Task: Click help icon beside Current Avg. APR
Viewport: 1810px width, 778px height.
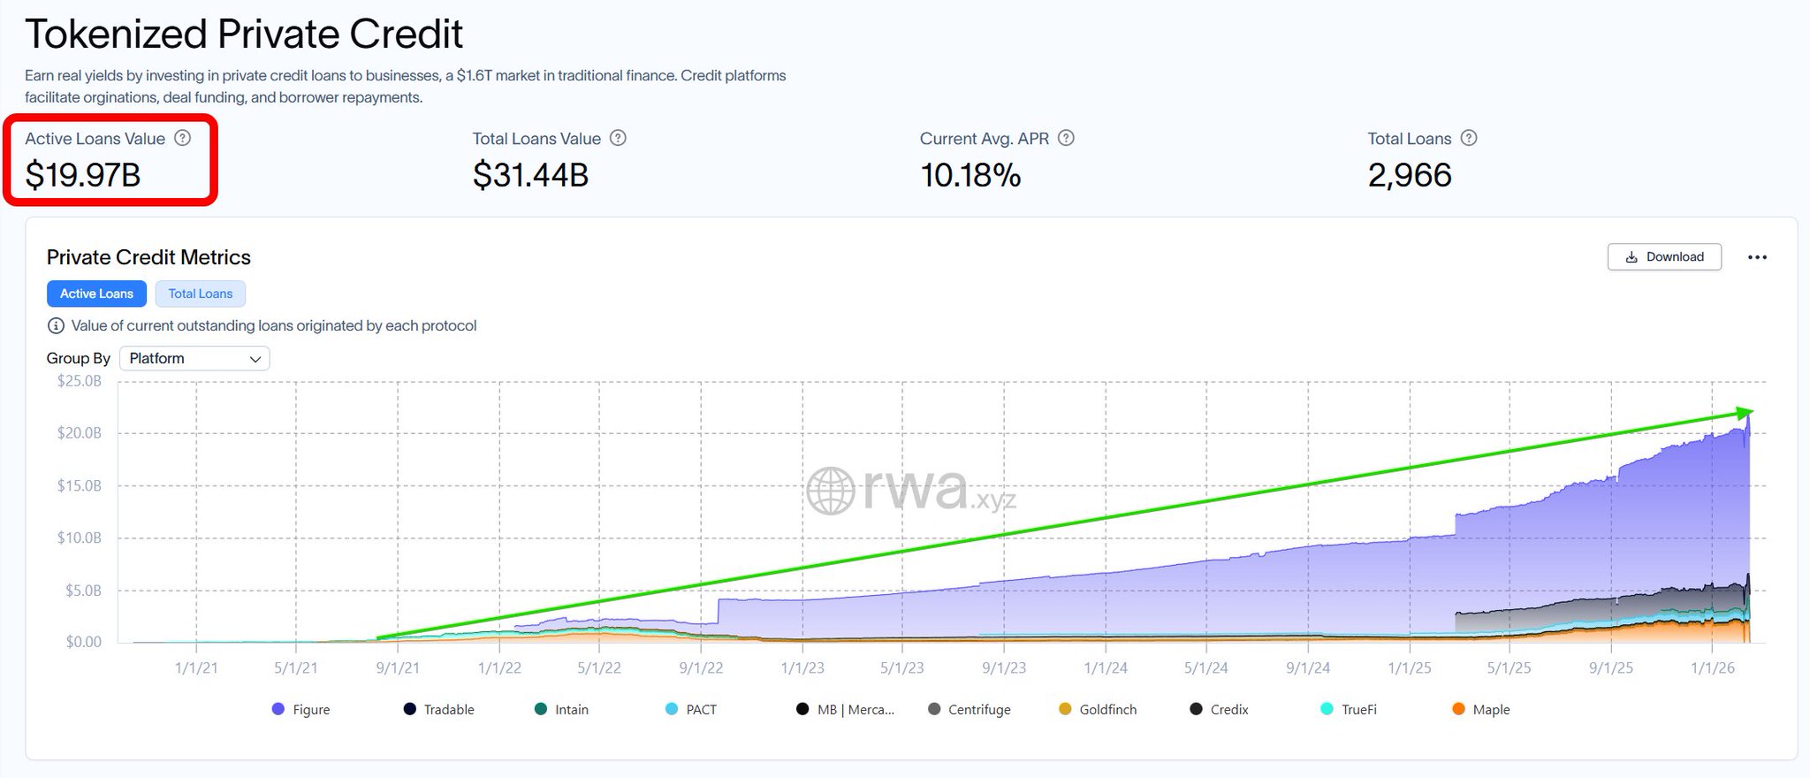Action: click(1067, 138)
